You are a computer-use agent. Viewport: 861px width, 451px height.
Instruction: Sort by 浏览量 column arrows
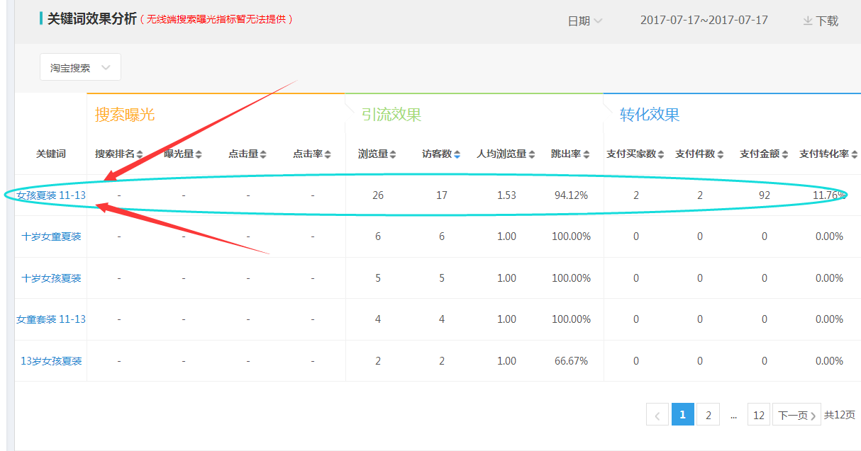(392, 154)
